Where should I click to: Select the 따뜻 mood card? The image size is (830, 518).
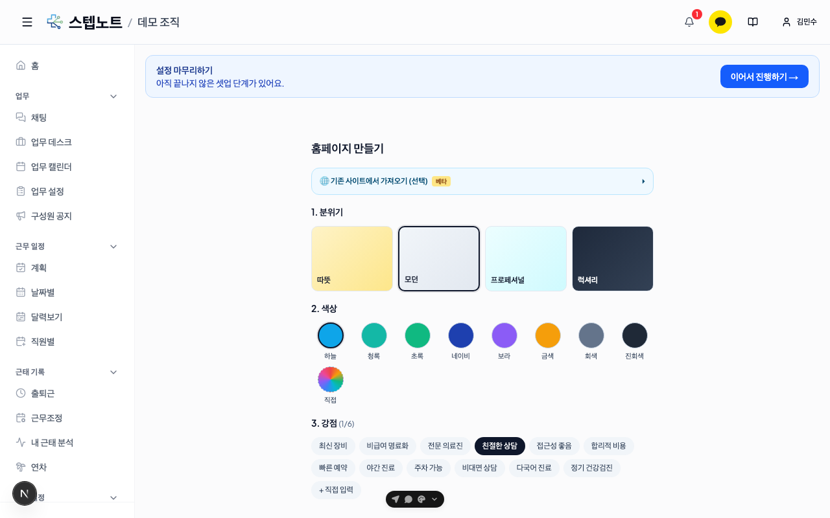coord(352,259)
